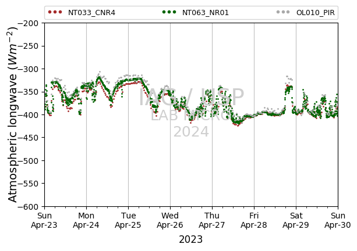Image resolution: width=357 pixels, height=251 pixels.
Task: Click the Tue Apr-25 date label
Action: point(128,220)
